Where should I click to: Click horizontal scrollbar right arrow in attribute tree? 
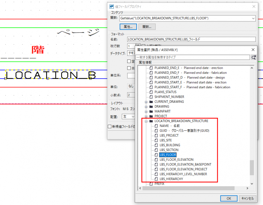[x=248, y=188]
